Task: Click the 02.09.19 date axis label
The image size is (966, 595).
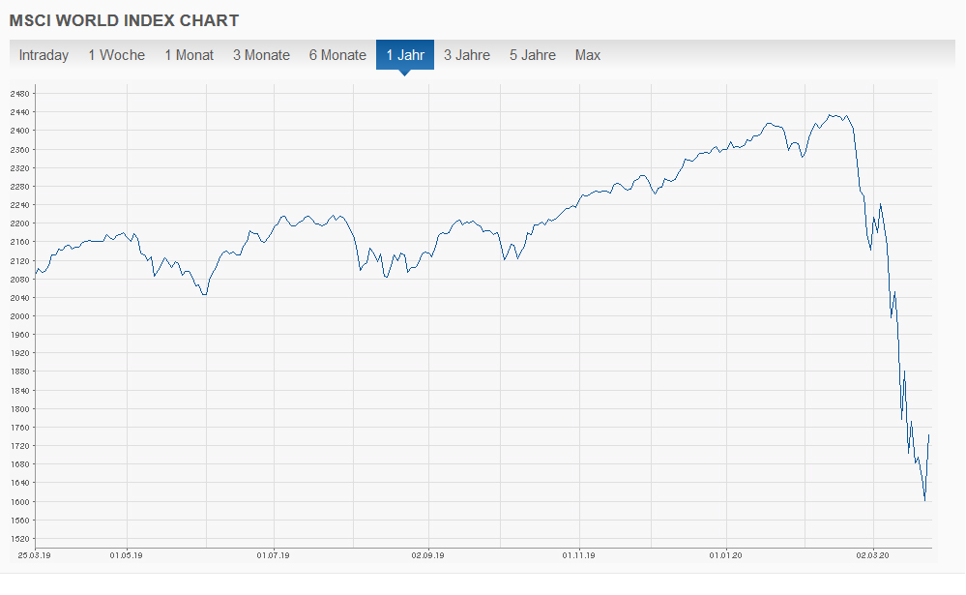Action: [426, 555]
